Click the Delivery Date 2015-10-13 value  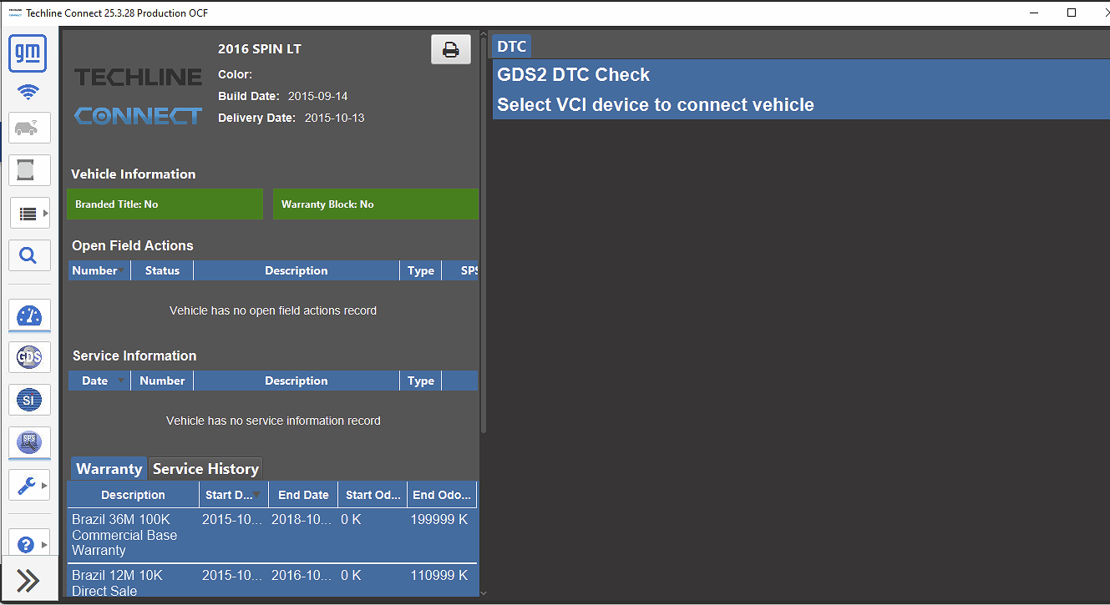point(334,118)
